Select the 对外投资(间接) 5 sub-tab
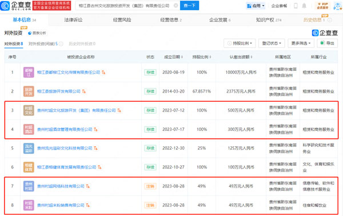This screenshot has width=343, height=216. click(x=43, y=44)
